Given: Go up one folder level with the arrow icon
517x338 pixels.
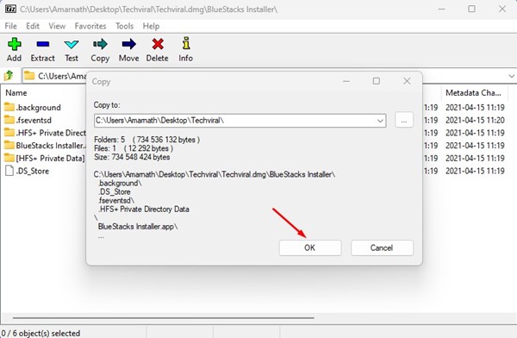Looking at the screenshot, I should pos(9,76).
